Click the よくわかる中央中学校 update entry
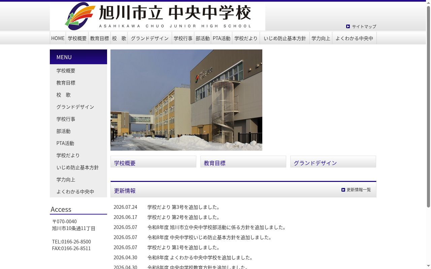The width and height of the screenshot is (431, 269). click(201, 258)
